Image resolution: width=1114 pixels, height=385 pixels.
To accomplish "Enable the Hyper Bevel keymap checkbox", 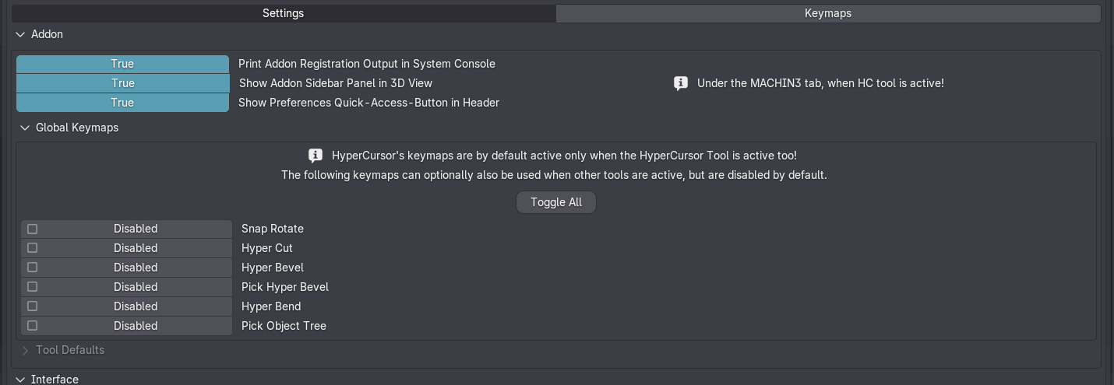I will [33, 268].
